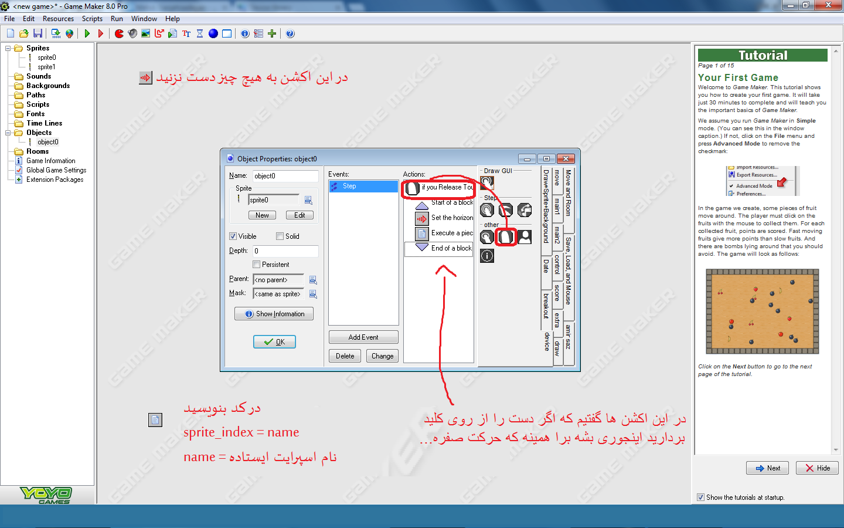Click the Change event button
The height and width of the screenshot is (528, 844).
[382, 356]
